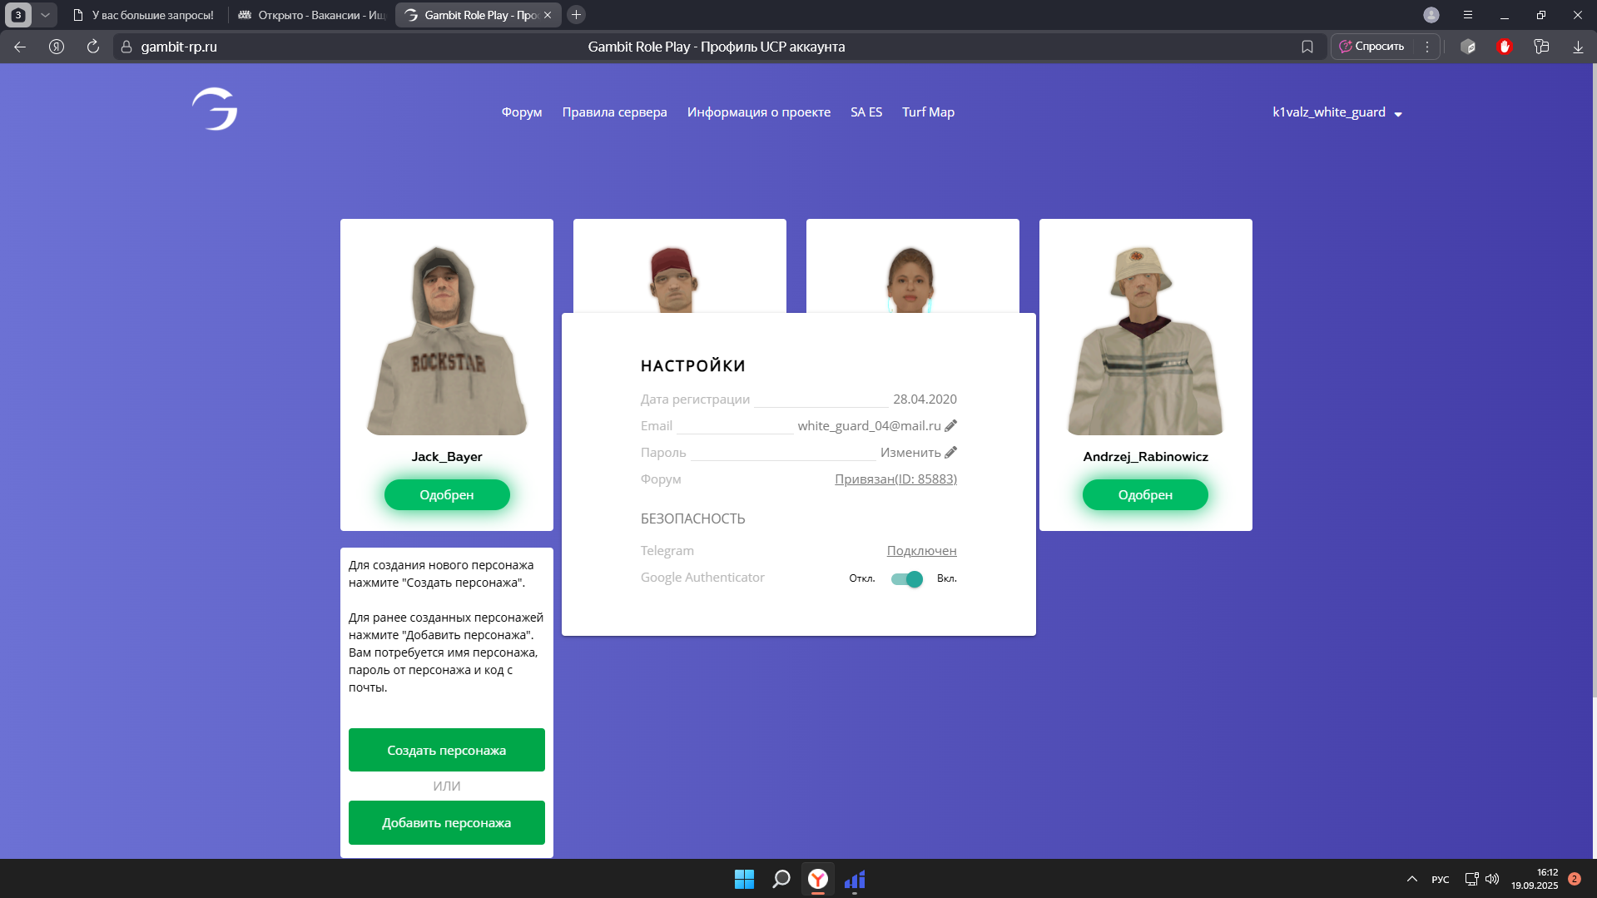Viewport: 1597px width, 898px height.
Task: Click pencil icon next to Изменить
Action: (951, 452)
